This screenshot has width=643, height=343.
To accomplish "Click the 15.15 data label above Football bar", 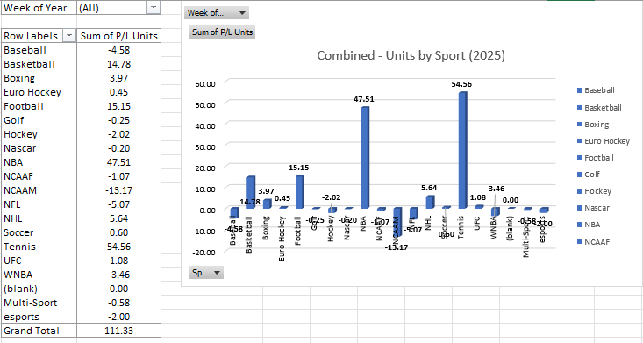I will pyautogui.click(x=299, y=168).
